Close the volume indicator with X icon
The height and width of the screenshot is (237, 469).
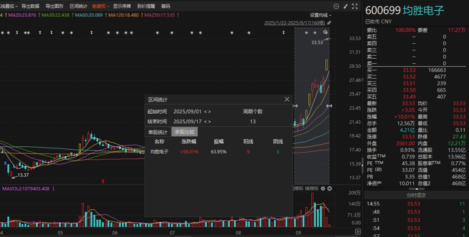point(329,188)
